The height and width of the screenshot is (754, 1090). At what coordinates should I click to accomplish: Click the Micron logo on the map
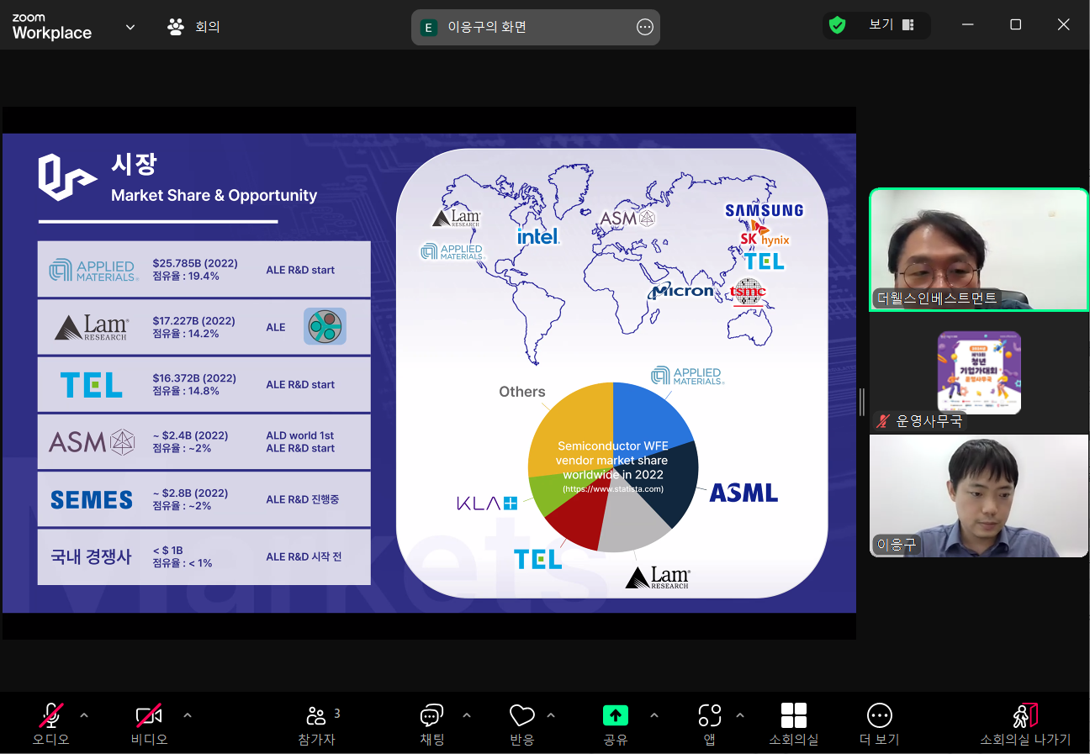[x=682, y=291]
